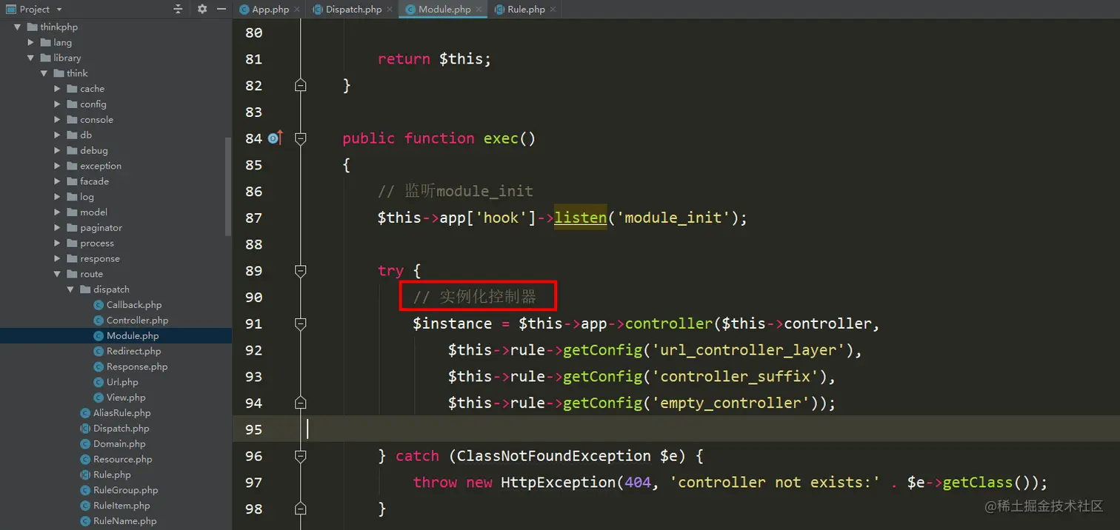Open RuleName.php in the project tree
This screenshot has height=530, width=1120.
pos(119,521)
